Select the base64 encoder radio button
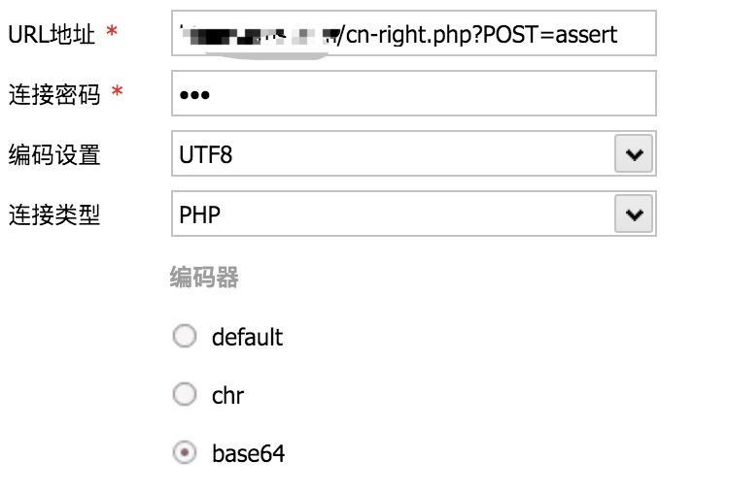729x493 pixels. click(184, 453)
